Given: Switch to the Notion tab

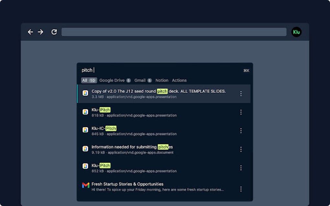Looking at the screenshot, I should pos(162,80).
